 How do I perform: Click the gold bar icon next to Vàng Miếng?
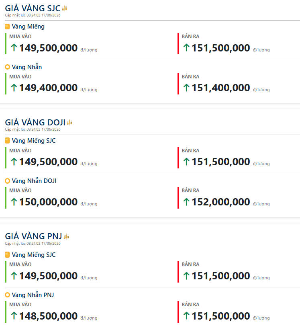[x=7, y=27]
